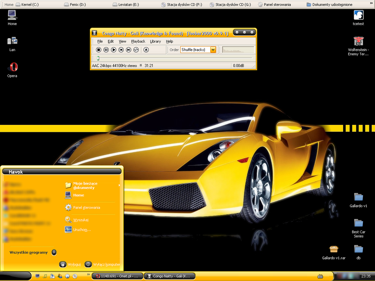Click the Play button in foobar2000
This screenshot has width=375, height=281.
click(x=114, y=50)
